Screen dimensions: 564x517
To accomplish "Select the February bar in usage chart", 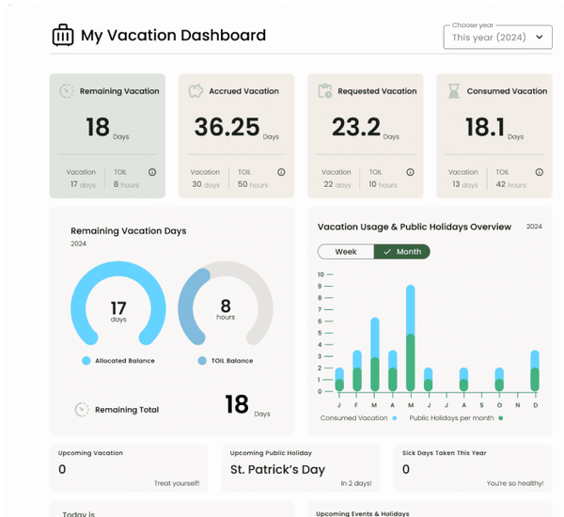I will coord(357,370).
